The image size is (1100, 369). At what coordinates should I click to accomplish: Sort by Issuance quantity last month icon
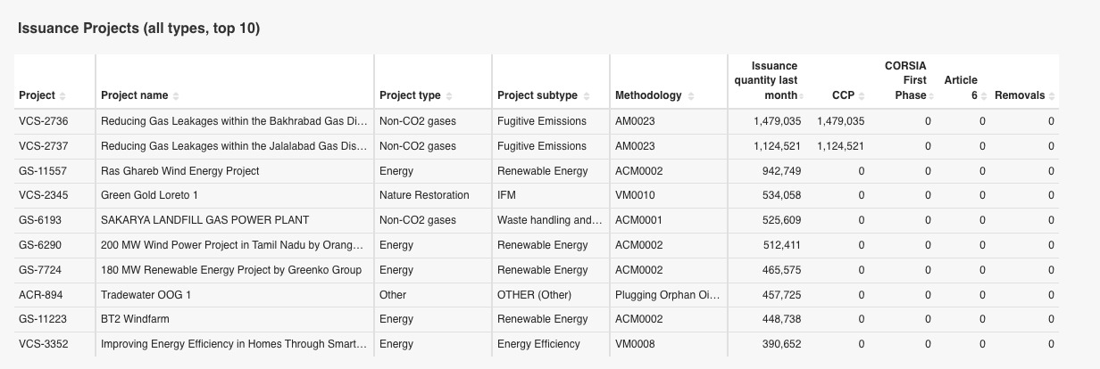coord(802,96)
